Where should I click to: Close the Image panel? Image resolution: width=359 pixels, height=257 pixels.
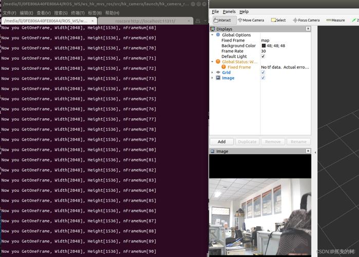(308, 151)
